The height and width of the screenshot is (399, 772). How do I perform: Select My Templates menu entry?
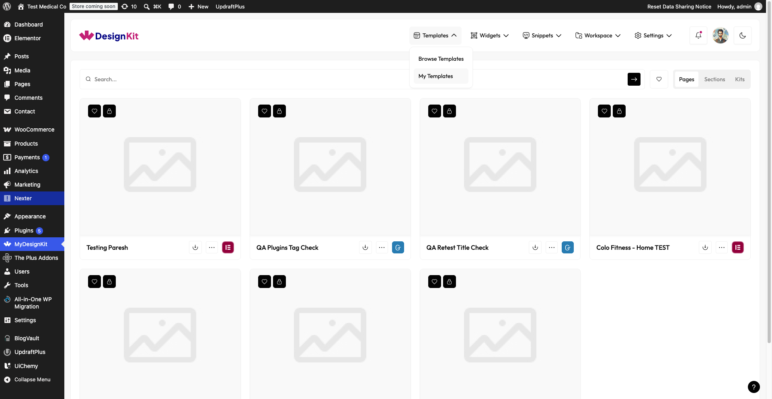pyautogui.click(x=441, y=76)
